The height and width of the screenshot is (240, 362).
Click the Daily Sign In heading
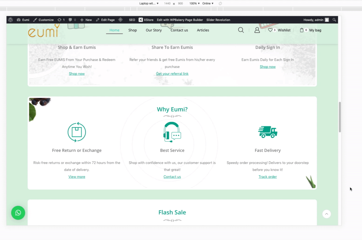click(268, 47)
